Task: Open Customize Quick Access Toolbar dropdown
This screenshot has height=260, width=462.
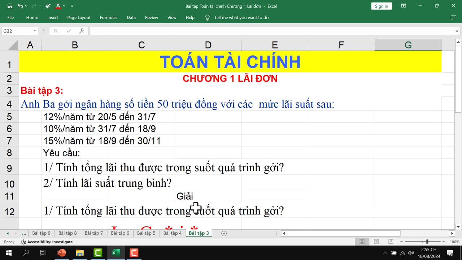Action: pos(72,6)
